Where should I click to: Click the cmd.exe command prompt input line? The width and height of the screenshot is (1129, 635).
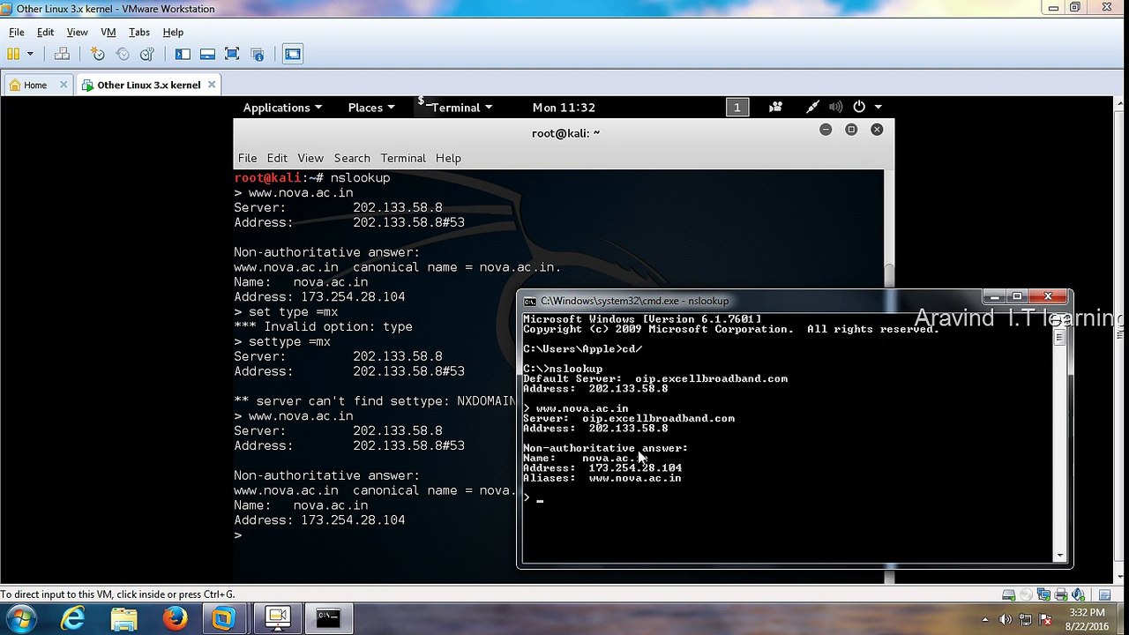[x=534, y=498]
